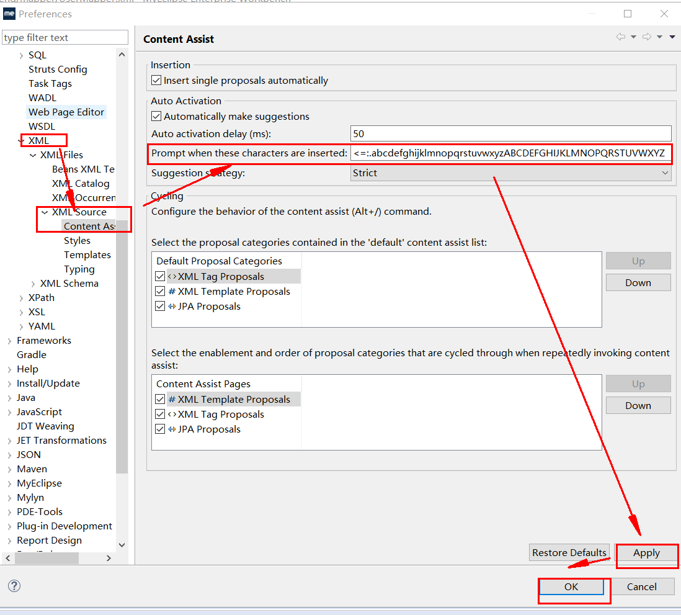Open the back history dropdown arrow
Image resolution: width=681 pixels, height=615 pixels.
point(633,37)
